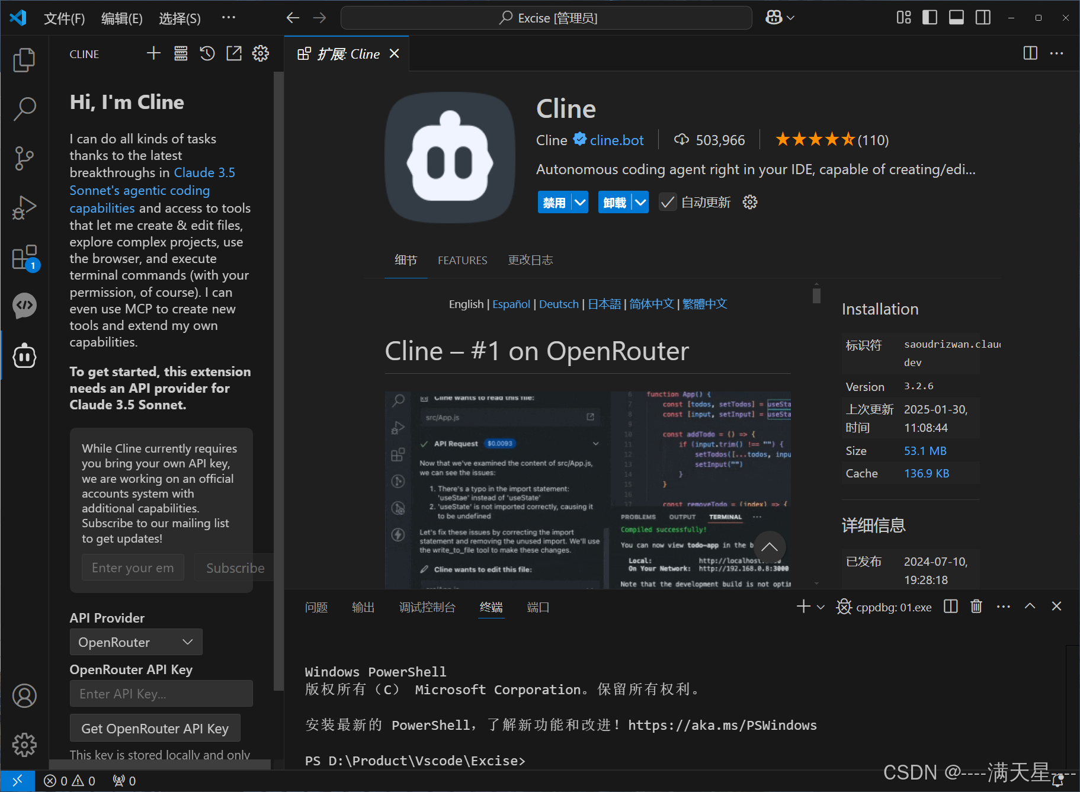Click the 禁用 button
1080x792 pixels.
[x=555, y=203]
